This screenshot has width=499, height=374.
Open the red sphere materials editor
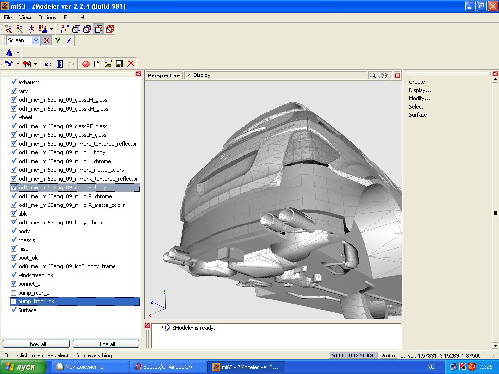(86, 64)
